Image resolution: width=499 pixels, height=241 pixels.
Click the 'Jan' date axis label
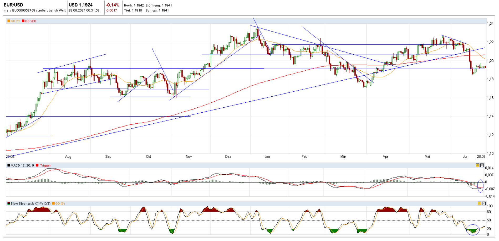[267, 157]
